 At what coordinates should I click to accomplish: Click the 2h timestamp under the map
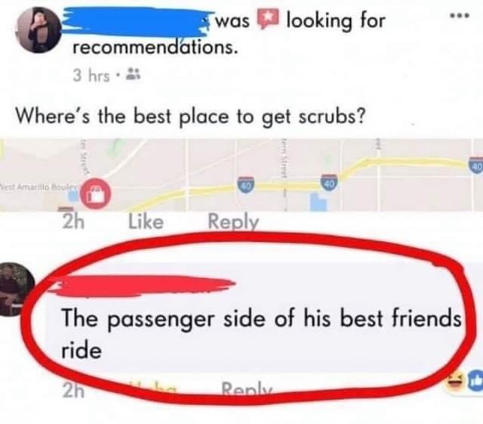point(73,222)
